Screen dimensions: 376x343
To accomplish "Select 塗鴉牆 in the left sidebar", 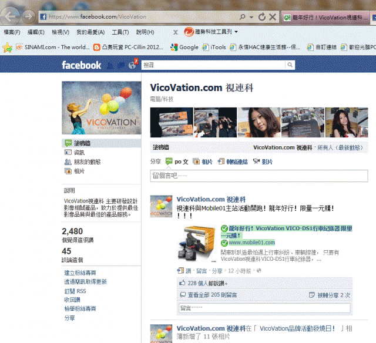I will (102, 143).
